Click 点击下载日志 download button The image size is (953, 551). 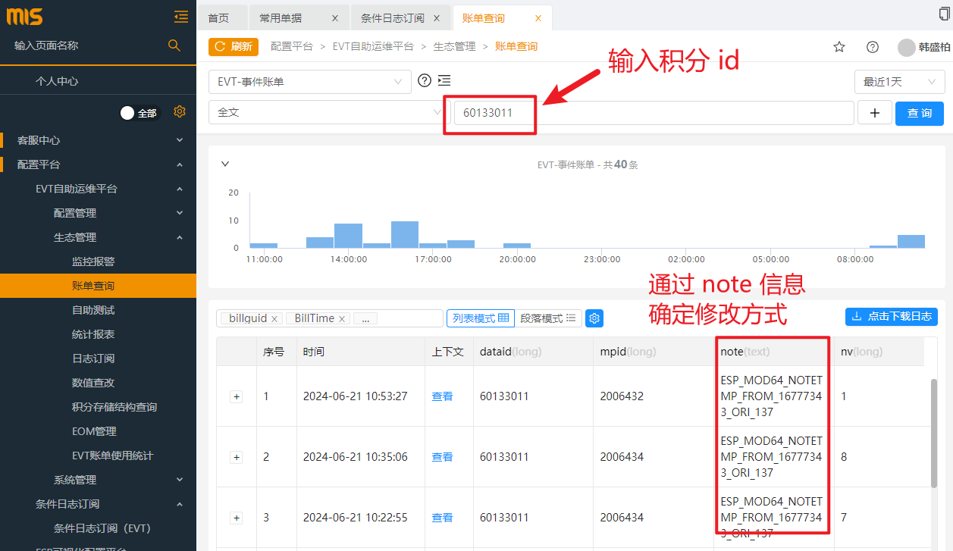891,317
